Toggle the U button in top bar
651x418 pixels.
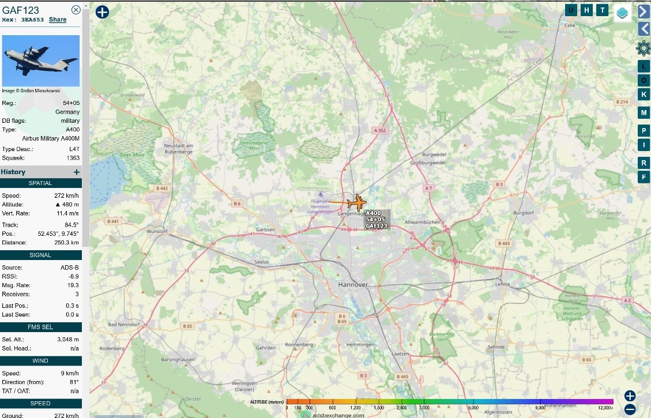[x=571, y=10]
